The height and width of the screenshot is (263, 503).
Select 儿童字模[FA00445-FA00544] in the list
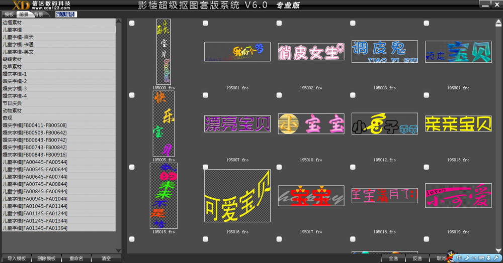tap(59, 162)
